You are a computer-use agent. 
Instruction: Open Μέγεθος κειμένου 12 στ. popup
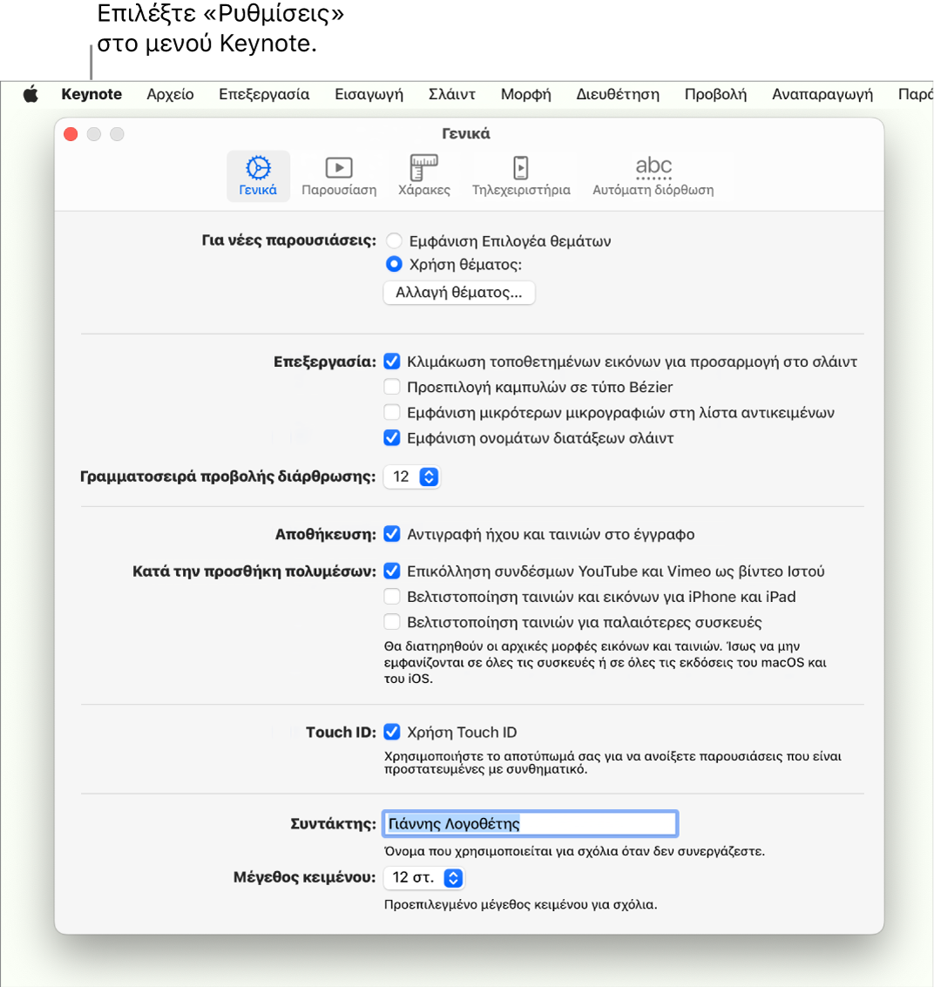pyautogui.click(x=423, y=877)
